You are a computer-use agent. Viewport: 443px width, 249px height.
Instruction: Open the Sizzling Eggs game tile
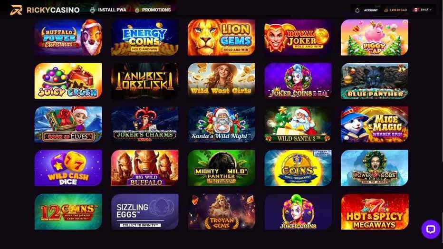[144, 212]
